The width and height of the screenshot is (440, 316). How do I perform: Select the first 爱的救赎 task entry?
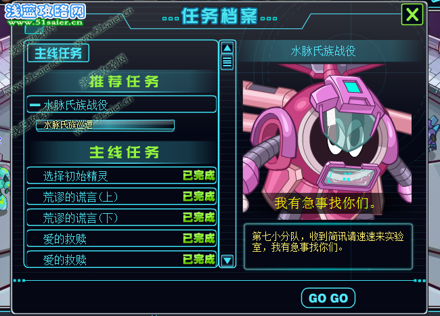pos(121,239)
